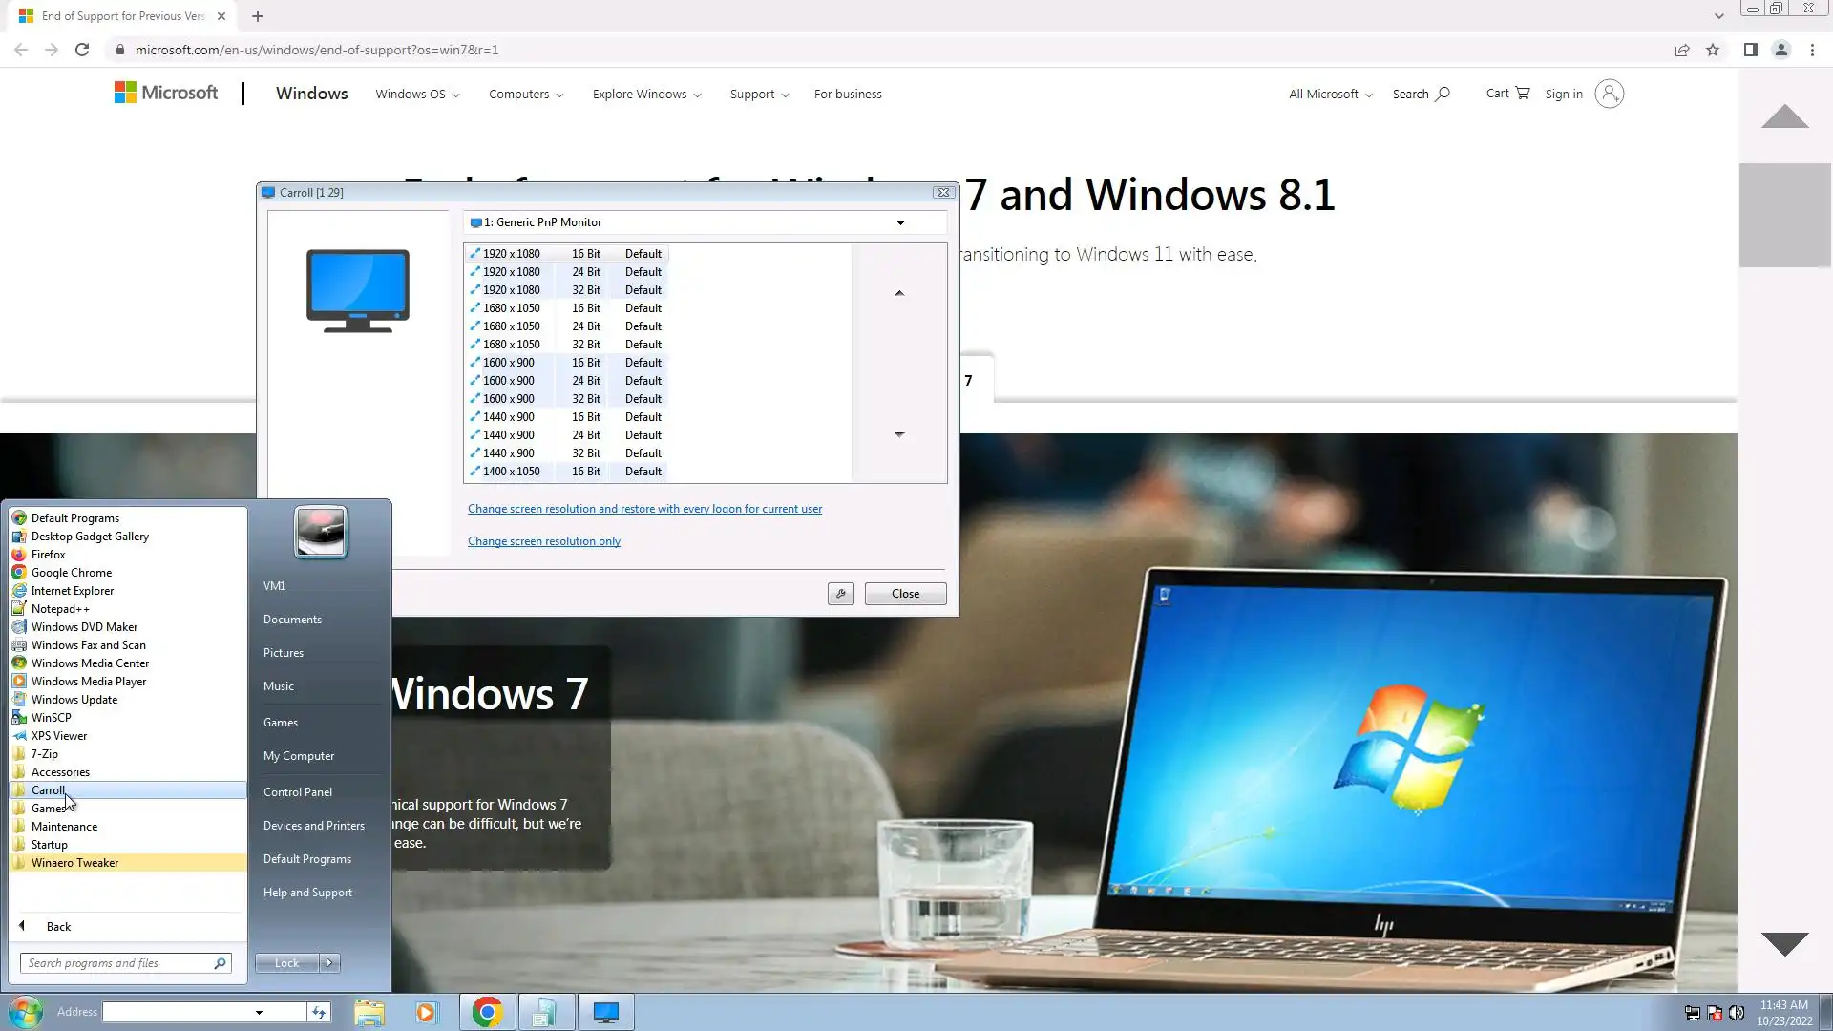1833x1031 pixels.
Task: Reload the Microsoft page
Action: (82, 50)
